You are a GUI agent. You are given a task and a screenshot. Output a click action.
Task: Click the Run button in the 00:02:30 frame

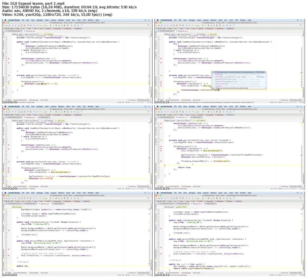coord(203,112)
